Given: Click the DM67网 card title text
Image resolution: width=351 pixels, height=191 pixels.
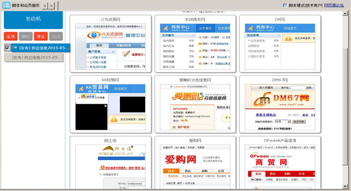Looking at the screenshot, I should pyautogui.click(x=280, y=80).
